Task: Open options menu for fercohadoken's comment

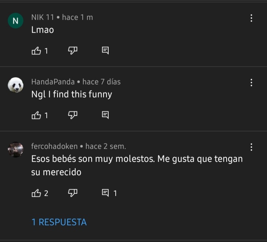Action: pyautogui.click(x=251, y=147)
